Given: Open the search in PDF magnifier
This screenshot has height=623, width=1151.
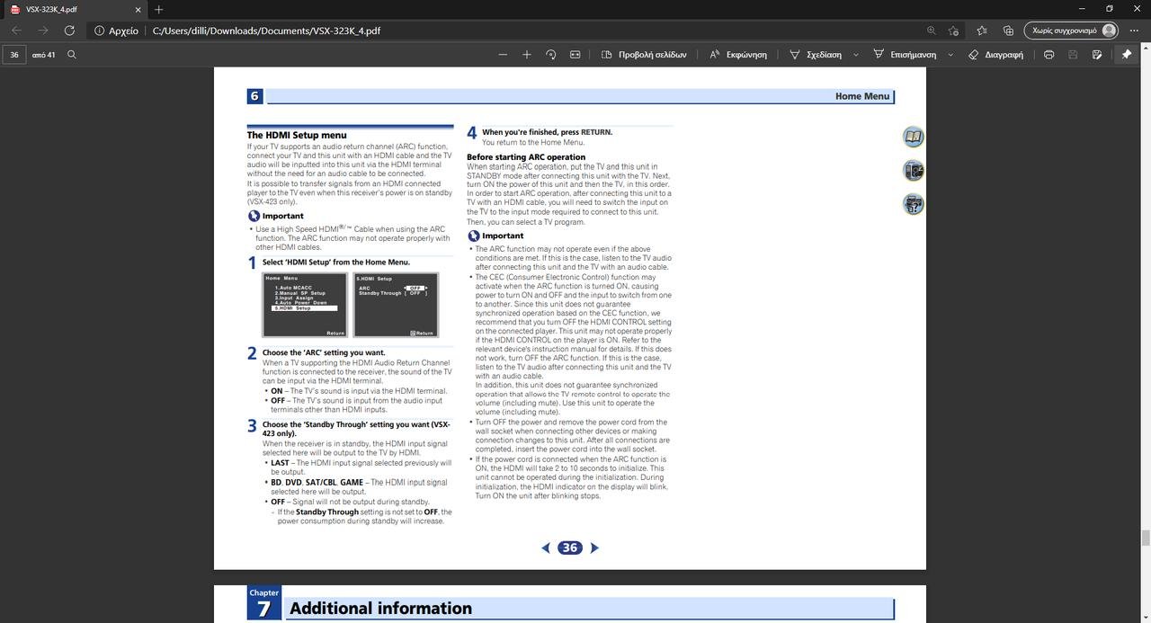Looking at the screenshot, I should 72,55.
